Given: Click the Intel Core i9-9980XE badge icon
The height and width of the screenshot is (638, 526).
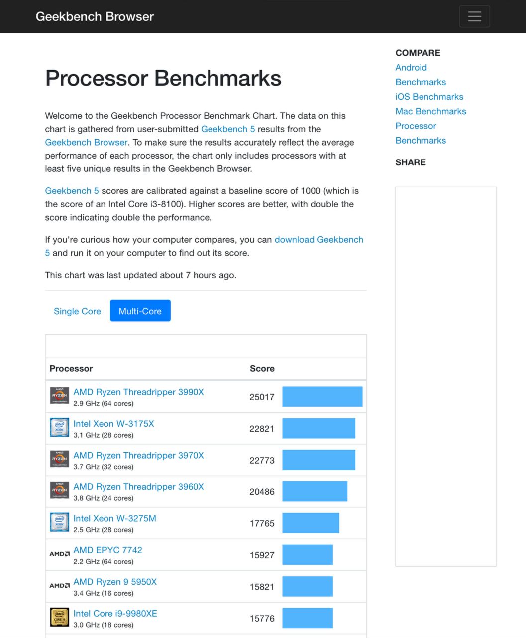Looking at the screenshot, I should [59, 617].
